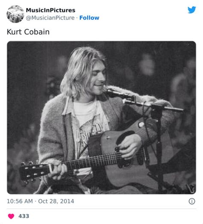Select the 'Kurt Cobain' tweet text

(x=28, y=32)
